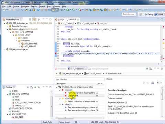Select Formal parameter incompatible error row
Image resolution: width=165 pixels, height=124 pixels.
click(80, 93)
